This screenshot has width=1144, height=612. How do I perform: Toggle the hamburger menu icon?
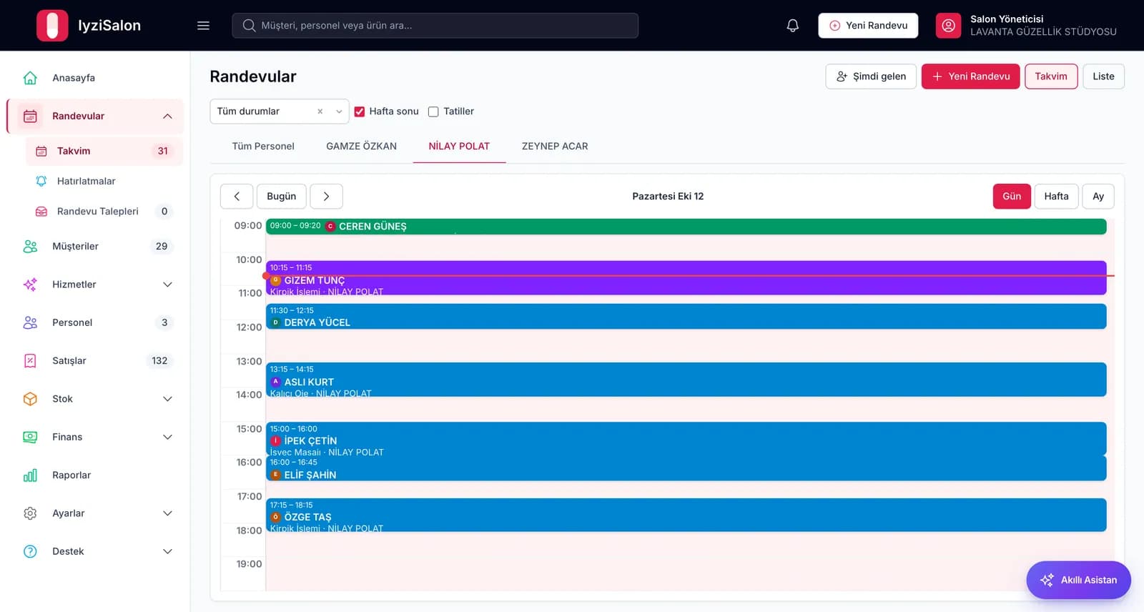pos(203,26)
